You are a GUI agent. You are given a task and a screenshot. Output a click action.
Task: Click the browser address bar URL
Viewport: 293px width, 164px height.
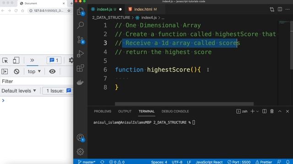tap(49, 10)
